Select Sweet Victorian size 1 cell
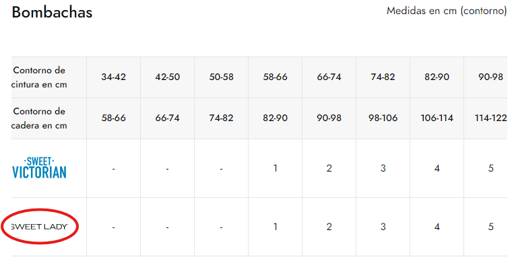Viewport: 512px width, 257px height. click(x=276, y=168)
